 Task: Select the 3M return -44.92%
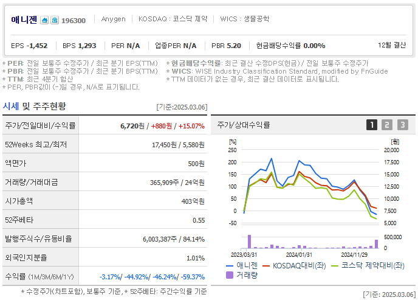(x=136, y=277)
